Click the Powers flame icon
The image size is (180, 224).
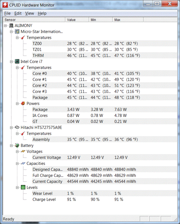[23, 103]
